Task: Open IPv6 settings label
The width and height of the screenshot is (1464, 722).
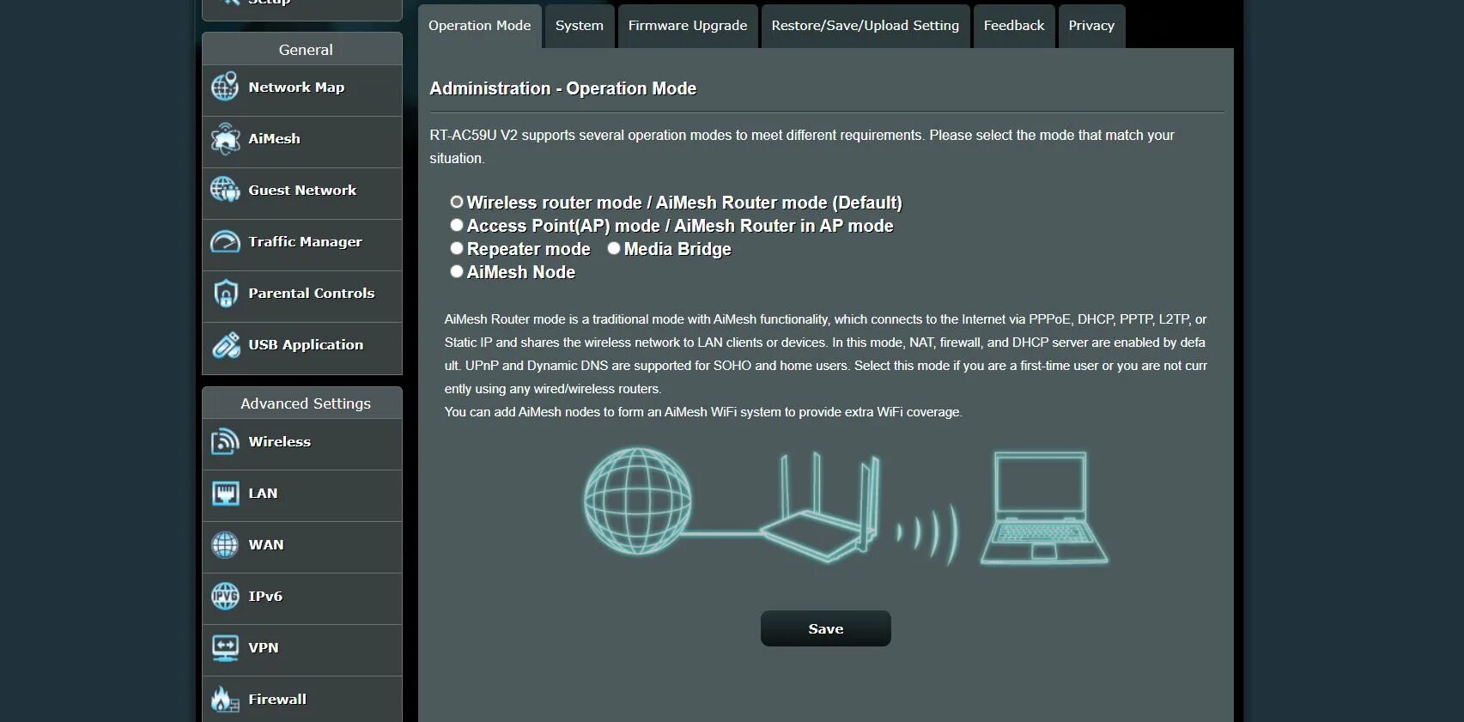Action: coord(265,597)
